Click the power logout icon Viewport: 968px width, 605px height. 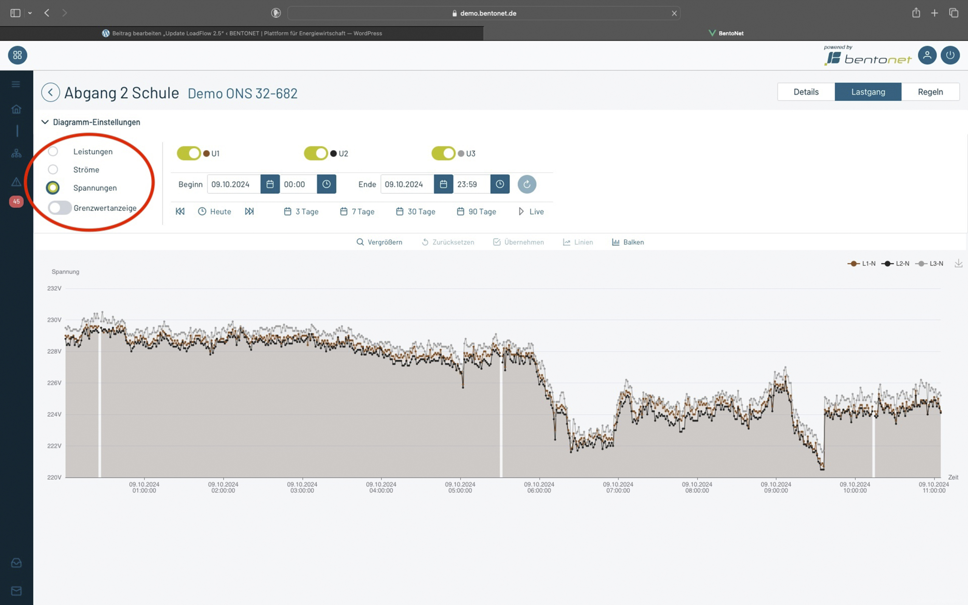950,55
